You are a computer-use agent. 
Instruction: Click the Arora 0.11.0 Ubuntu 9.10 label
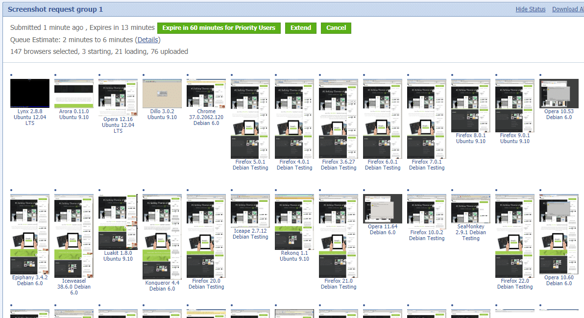point(74,114)
